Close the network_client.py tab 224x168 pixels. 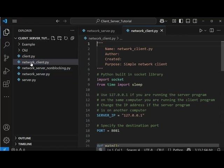tap(162, 30)
